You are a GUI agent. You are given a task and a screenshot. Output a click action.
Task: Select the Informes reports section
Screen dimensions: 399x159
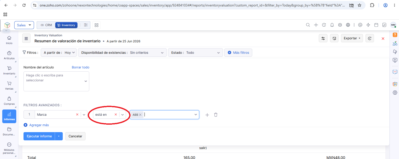[x=9, y=116]
